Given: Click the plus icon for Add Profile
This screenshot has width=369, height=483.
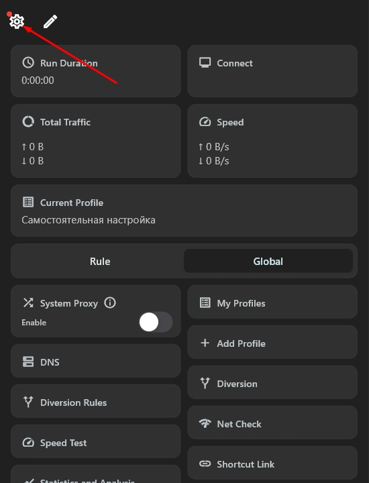Looking at the screenshot, I should [x=205, y=343].
